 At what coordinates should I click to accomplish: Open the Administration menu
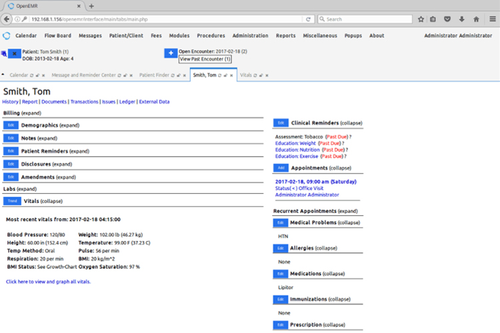(250, 35)
